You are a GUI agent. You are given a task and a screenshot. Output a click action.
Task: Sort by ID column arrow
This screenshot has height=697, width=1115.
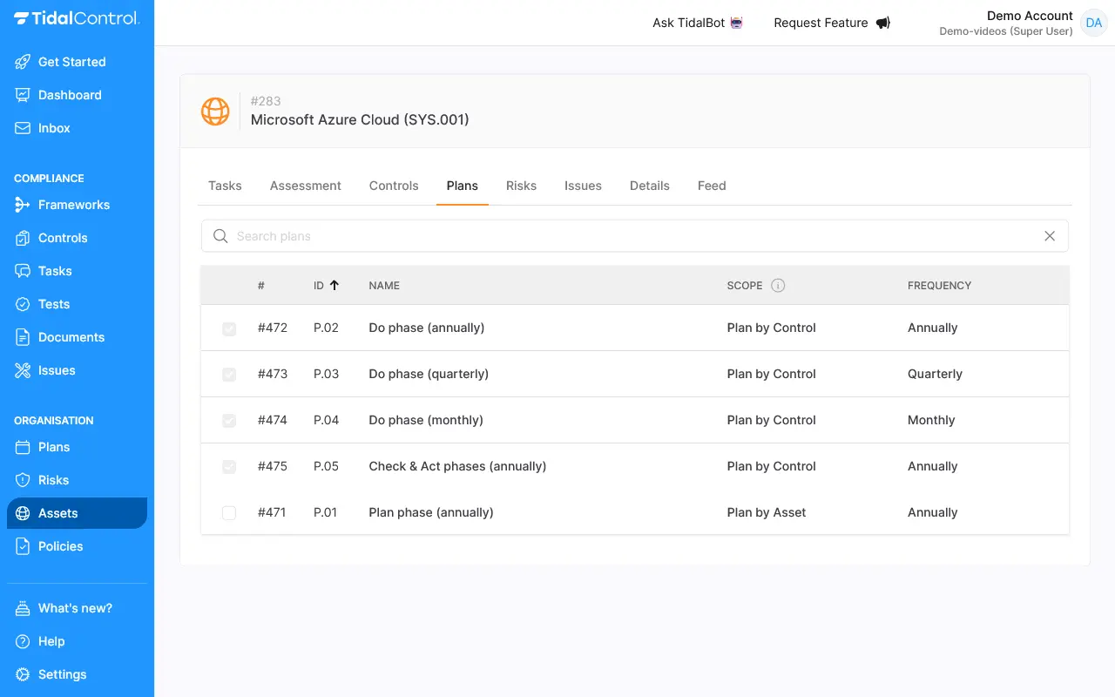click(334, 286)
